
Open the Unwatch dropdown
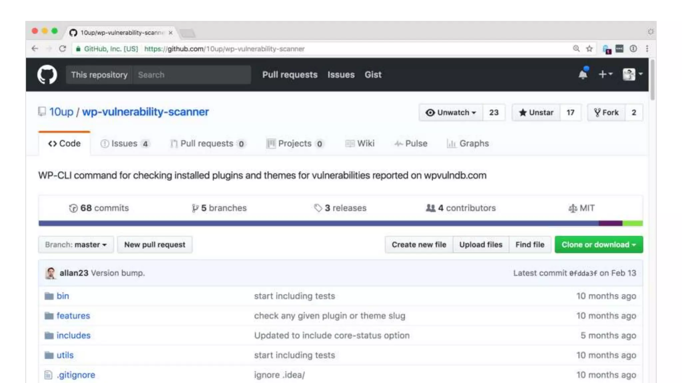[x=451, y=113]
